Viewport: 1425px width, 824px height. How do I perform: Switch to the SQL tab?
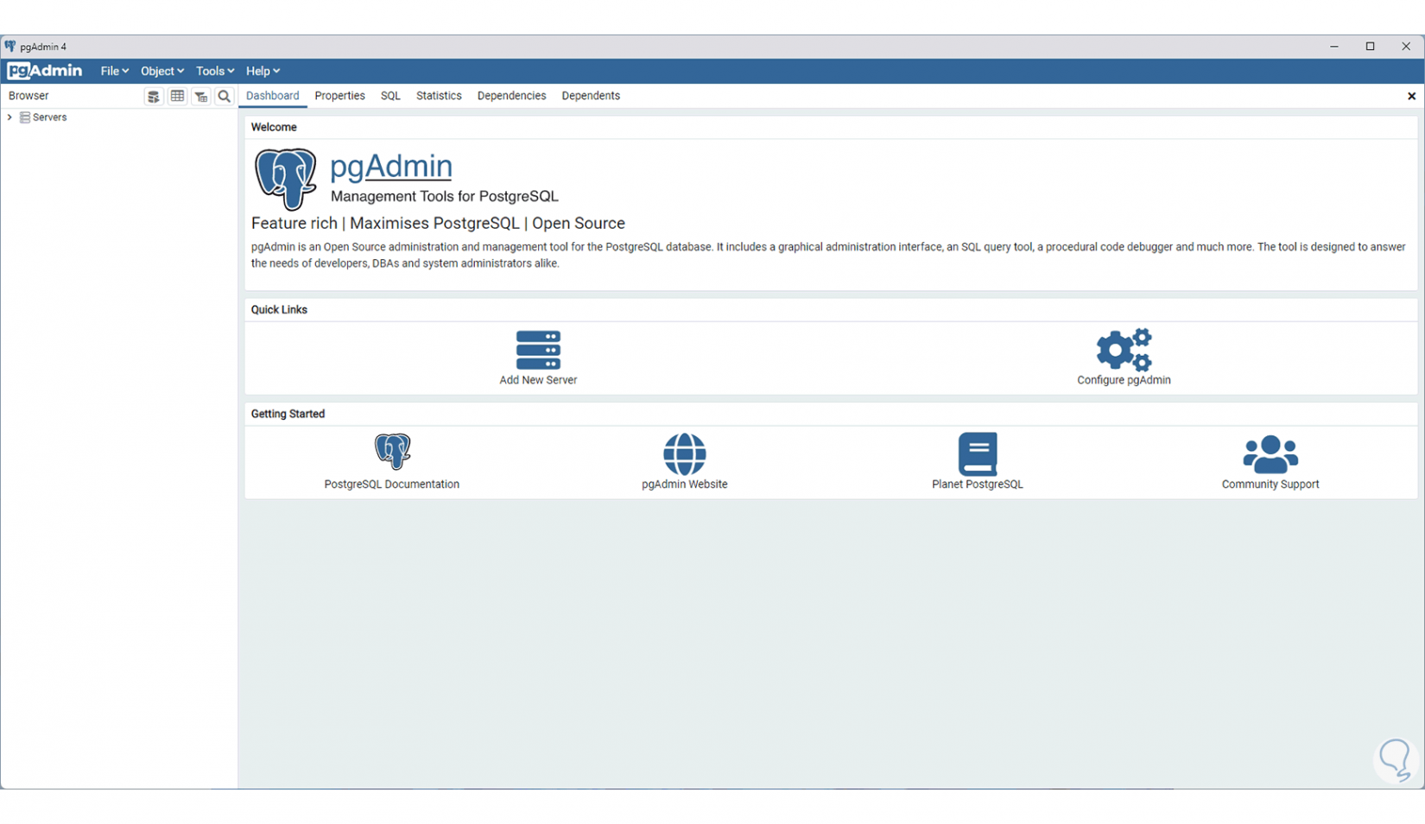point(390,96)
